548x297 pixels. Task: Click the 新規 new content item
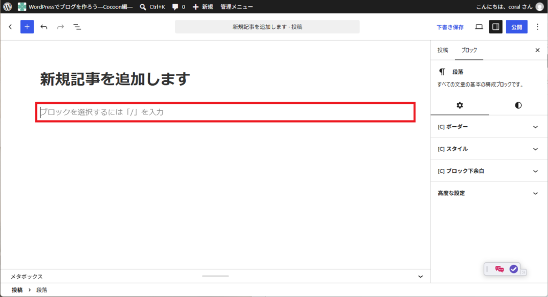point(203,6)
